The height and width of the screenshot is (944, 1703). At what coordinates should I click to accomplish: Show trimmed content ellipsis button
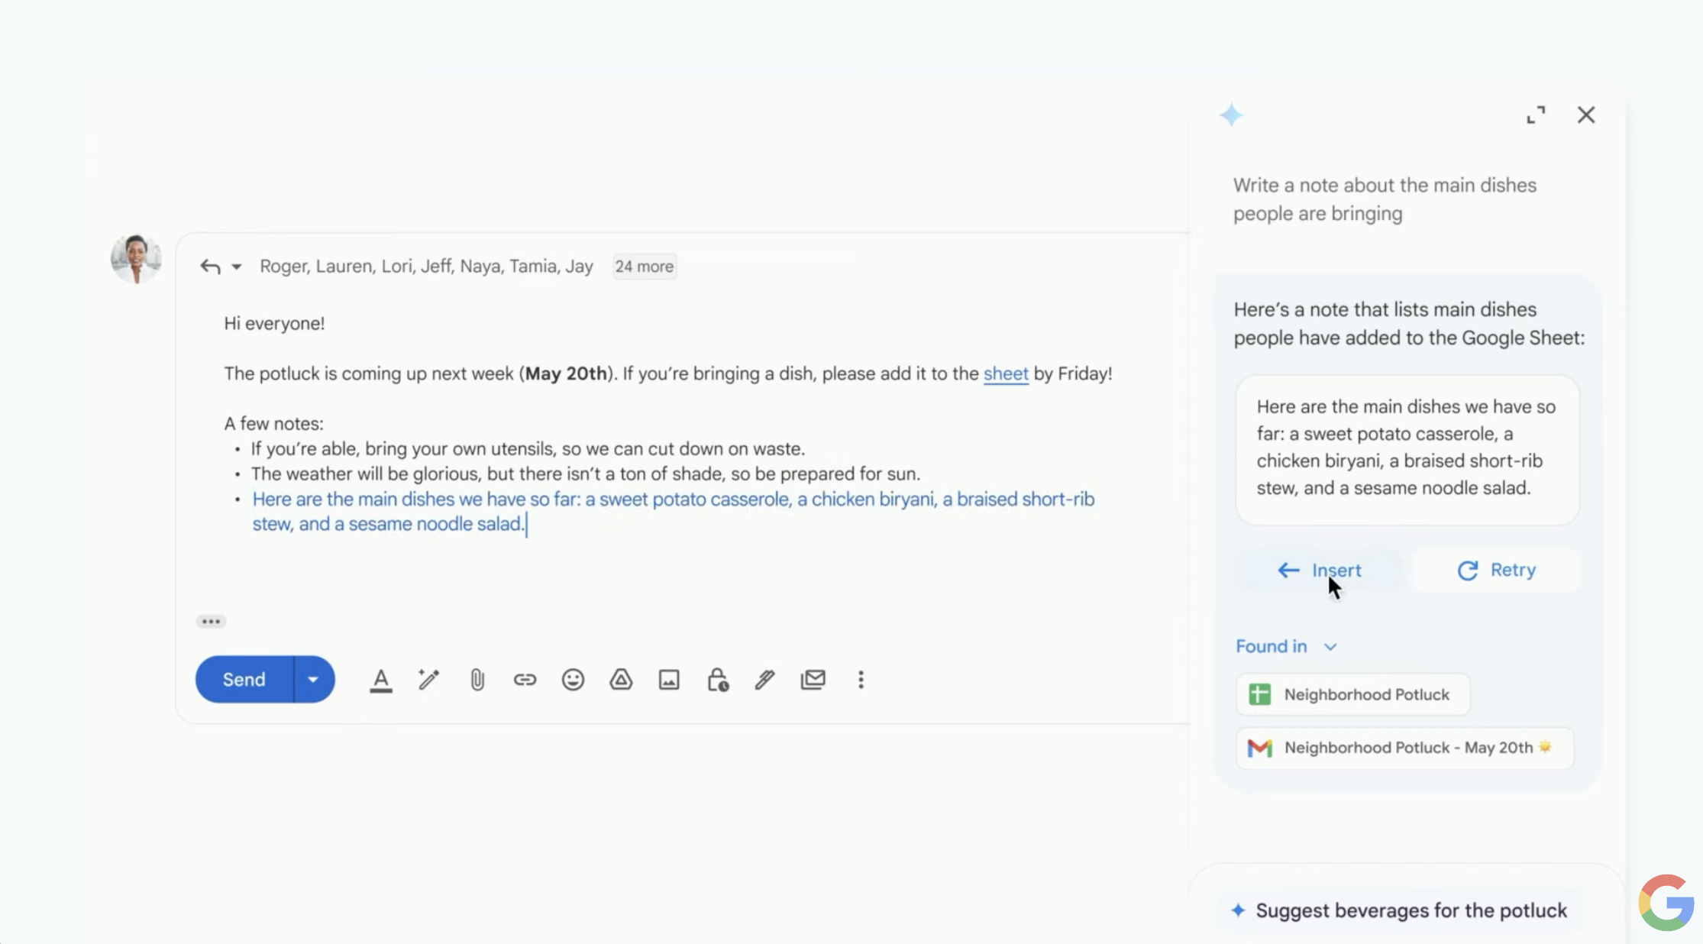(211, 622)
